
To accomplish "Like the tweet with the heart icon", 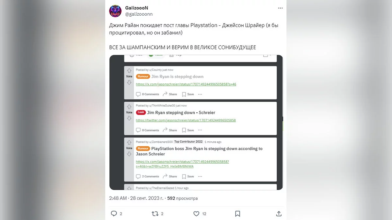I will pos(196,214).
